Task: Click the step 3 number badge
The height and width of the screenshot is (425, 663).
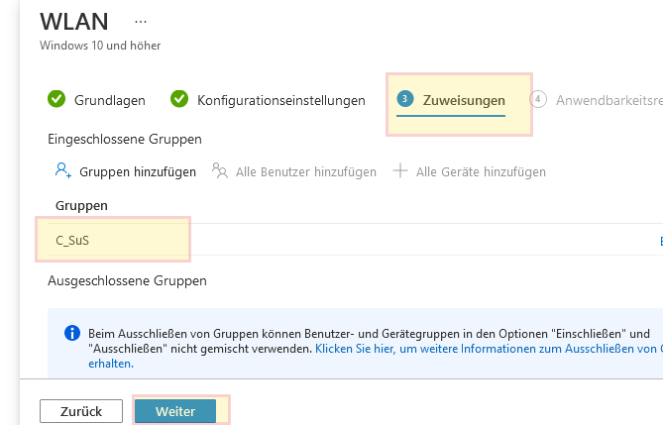Action: coord(405,99)
